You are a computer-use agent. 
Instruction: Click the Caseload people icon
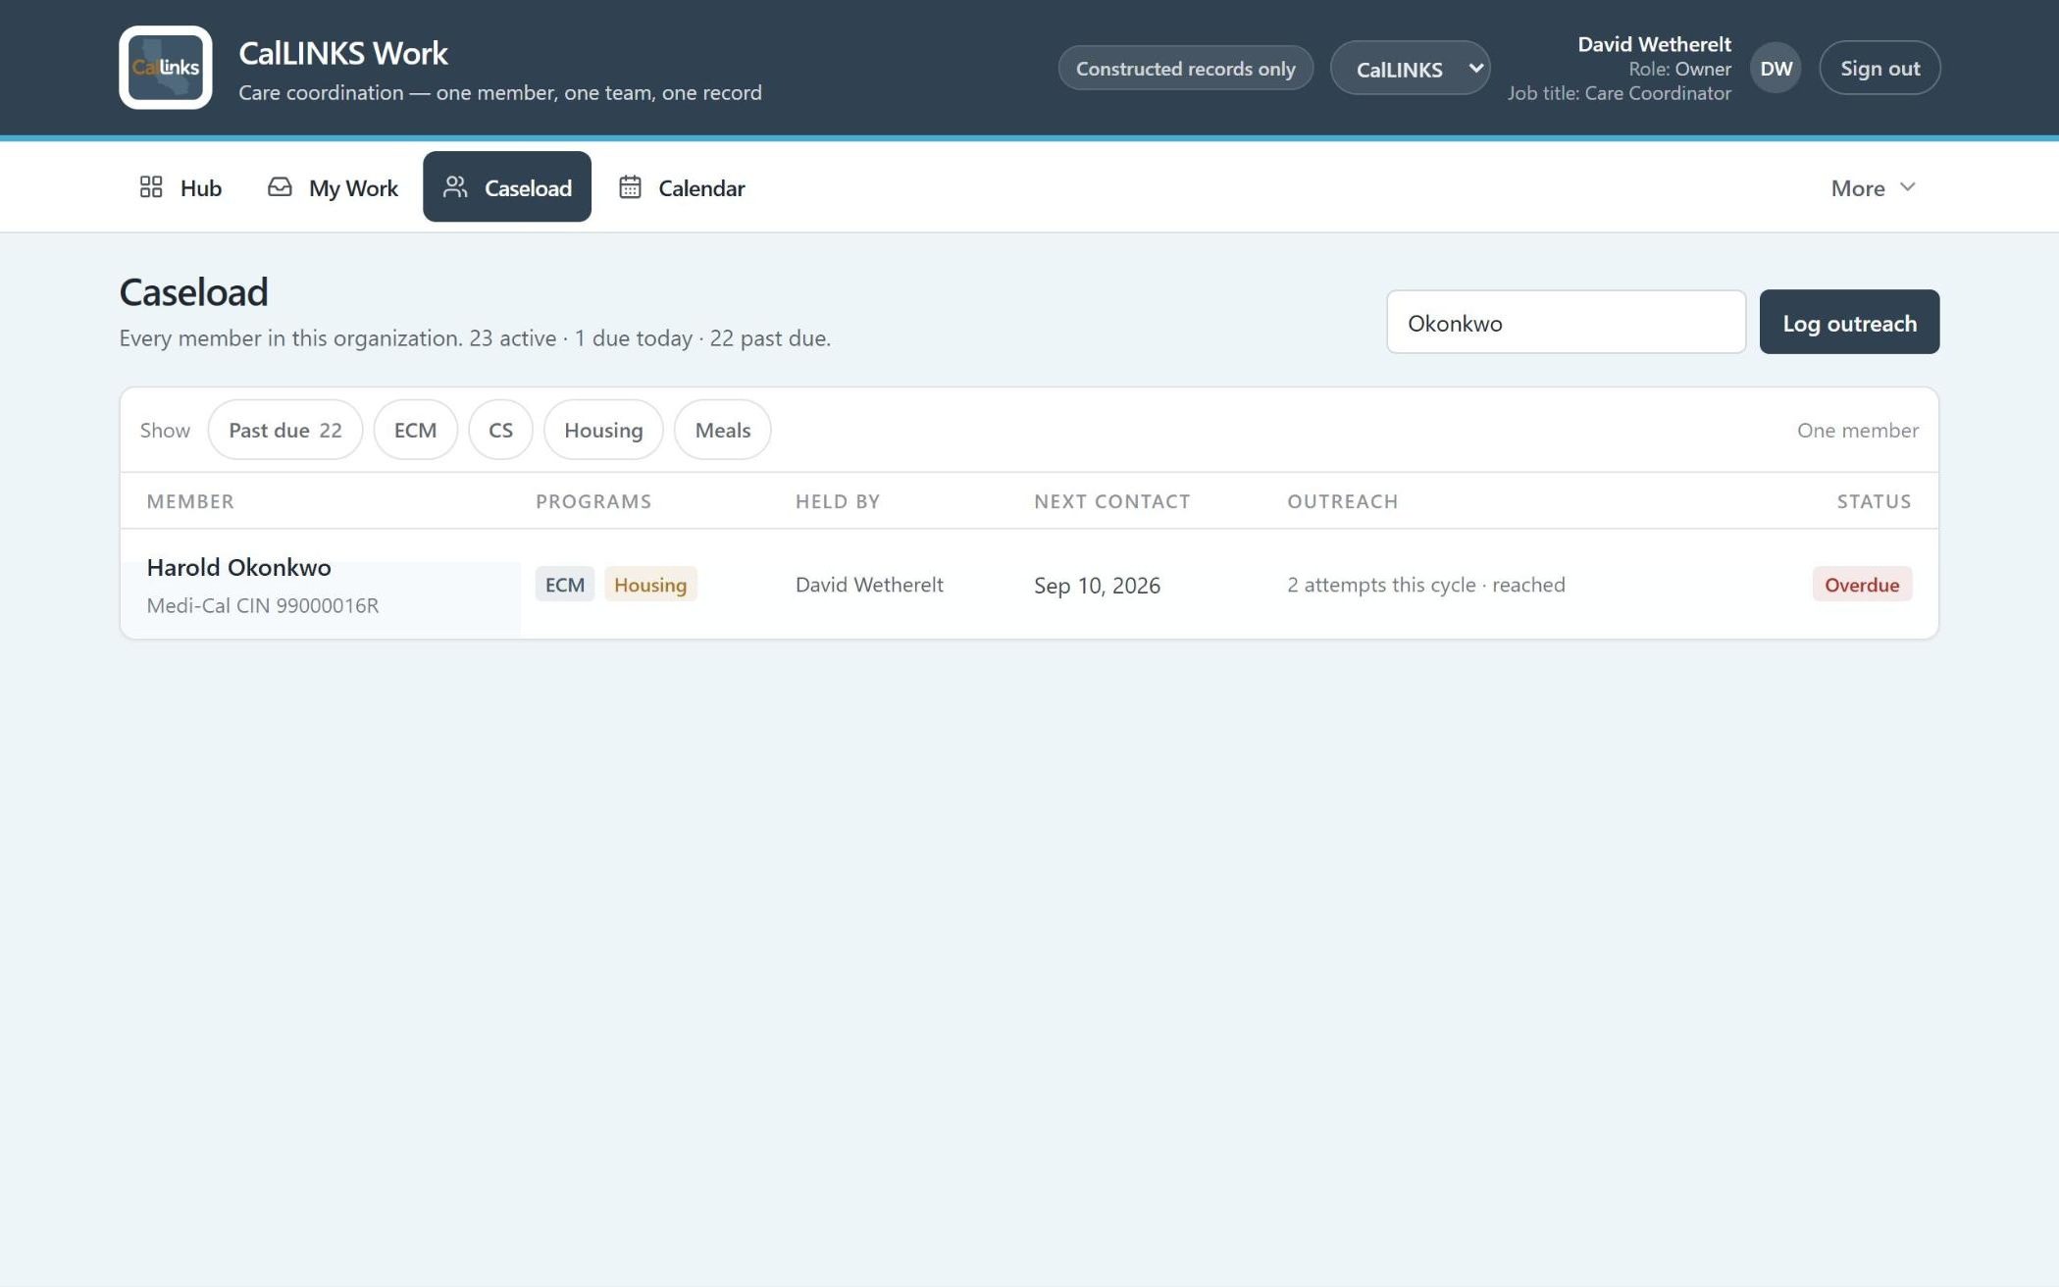455,187
